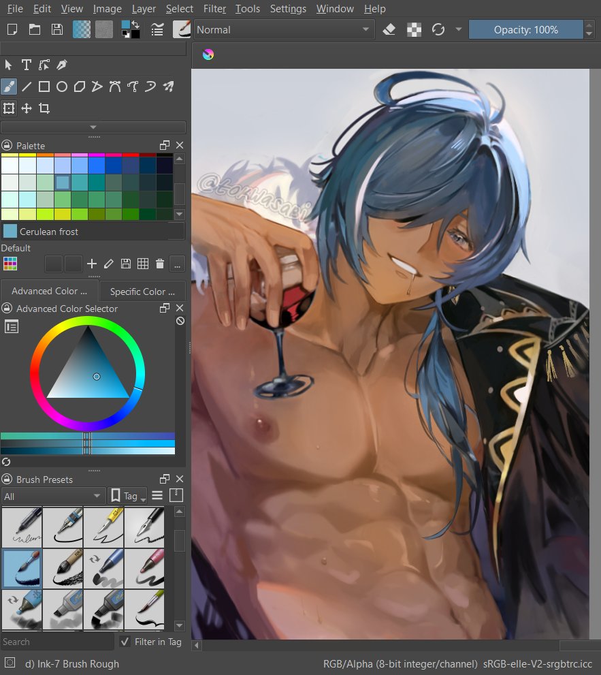Create a new document
Image resolution: width=601 pixels, height=675 pixels.
click(12, 30)
